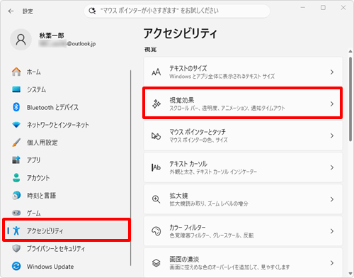This screenshot has width=354, height=278.
Task: Open the 視覚効果 settings card
Action: click(x=243, y=103)
